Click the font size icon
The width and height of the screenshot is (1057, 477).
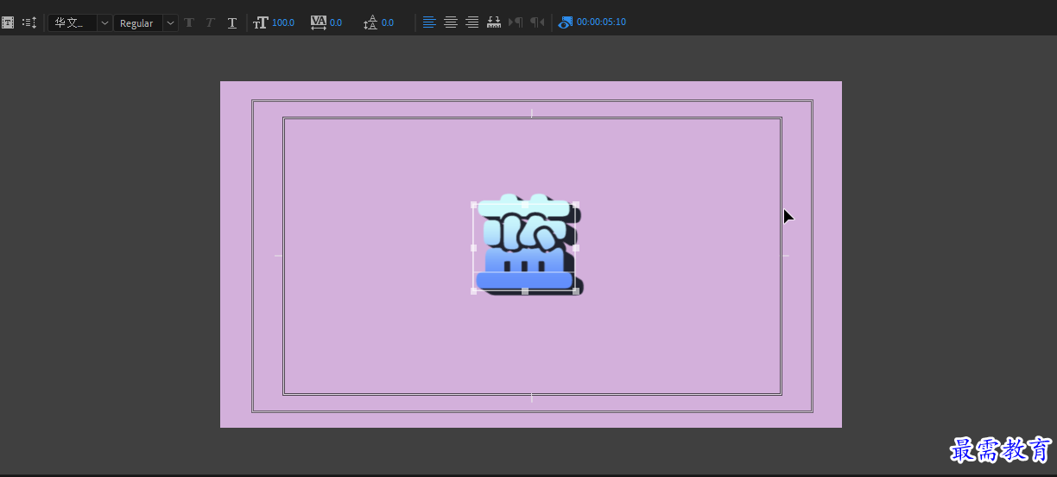(261, 22)
